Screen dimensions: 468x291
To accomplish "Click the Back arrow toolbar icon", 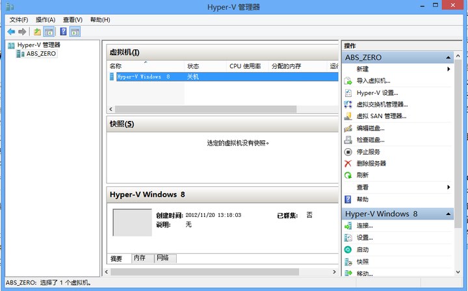I will click(11, 32).
